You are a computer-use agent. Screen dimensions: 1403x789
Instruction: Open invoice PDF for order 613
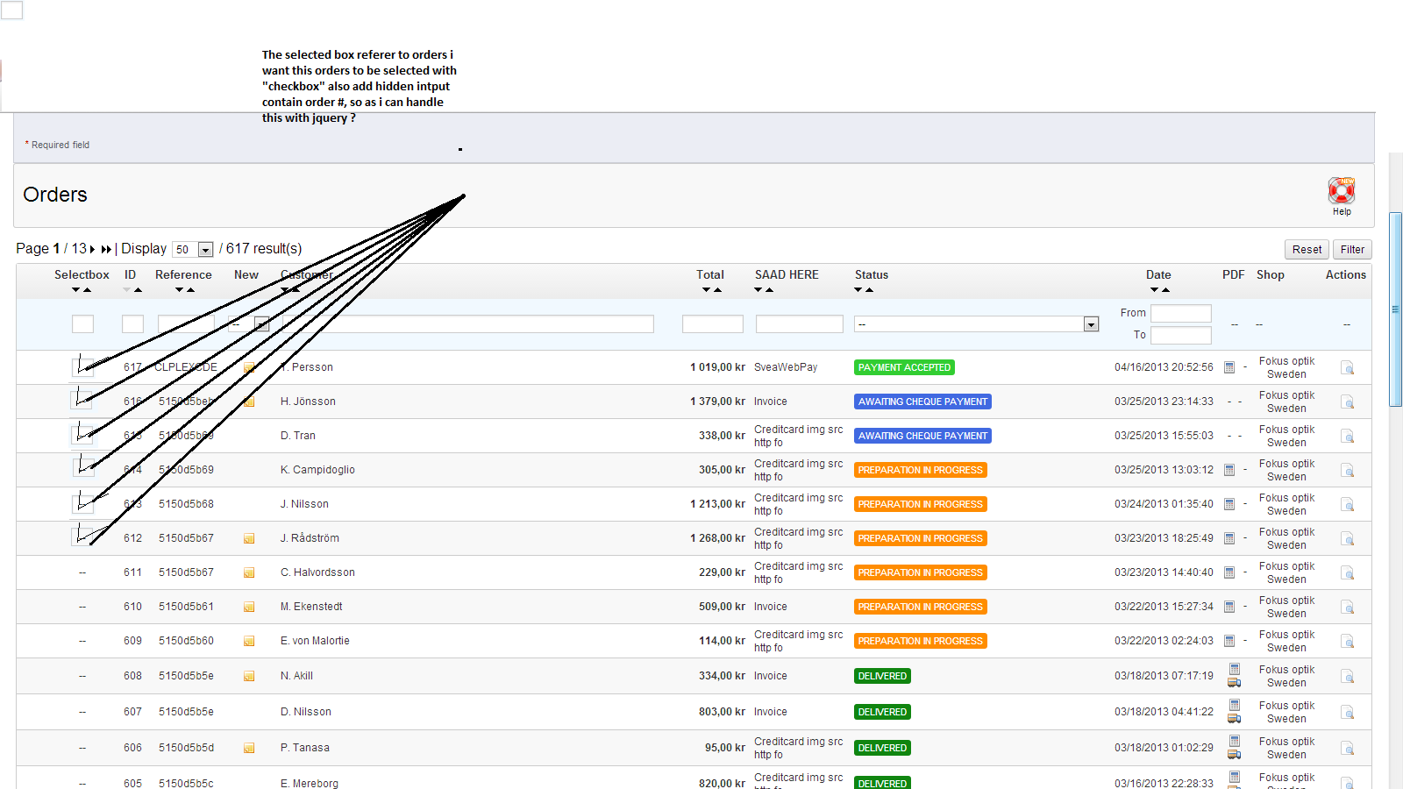click(1229, 504)
